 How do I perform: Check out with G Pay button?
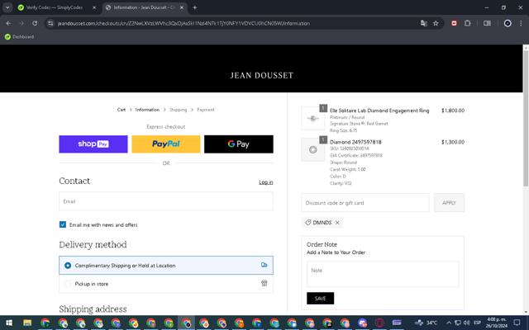[x=239, y=144]
